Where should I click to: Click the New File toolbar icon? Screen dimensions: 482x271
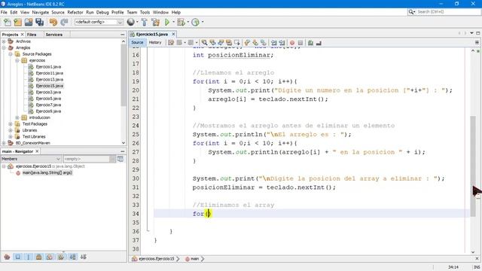click(x=7, y=22)
